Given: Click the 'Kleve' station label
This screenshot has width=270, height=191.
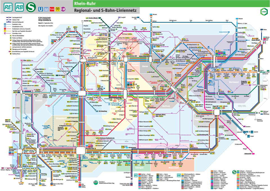Looking at the screenshot, I should coord(25,61).
